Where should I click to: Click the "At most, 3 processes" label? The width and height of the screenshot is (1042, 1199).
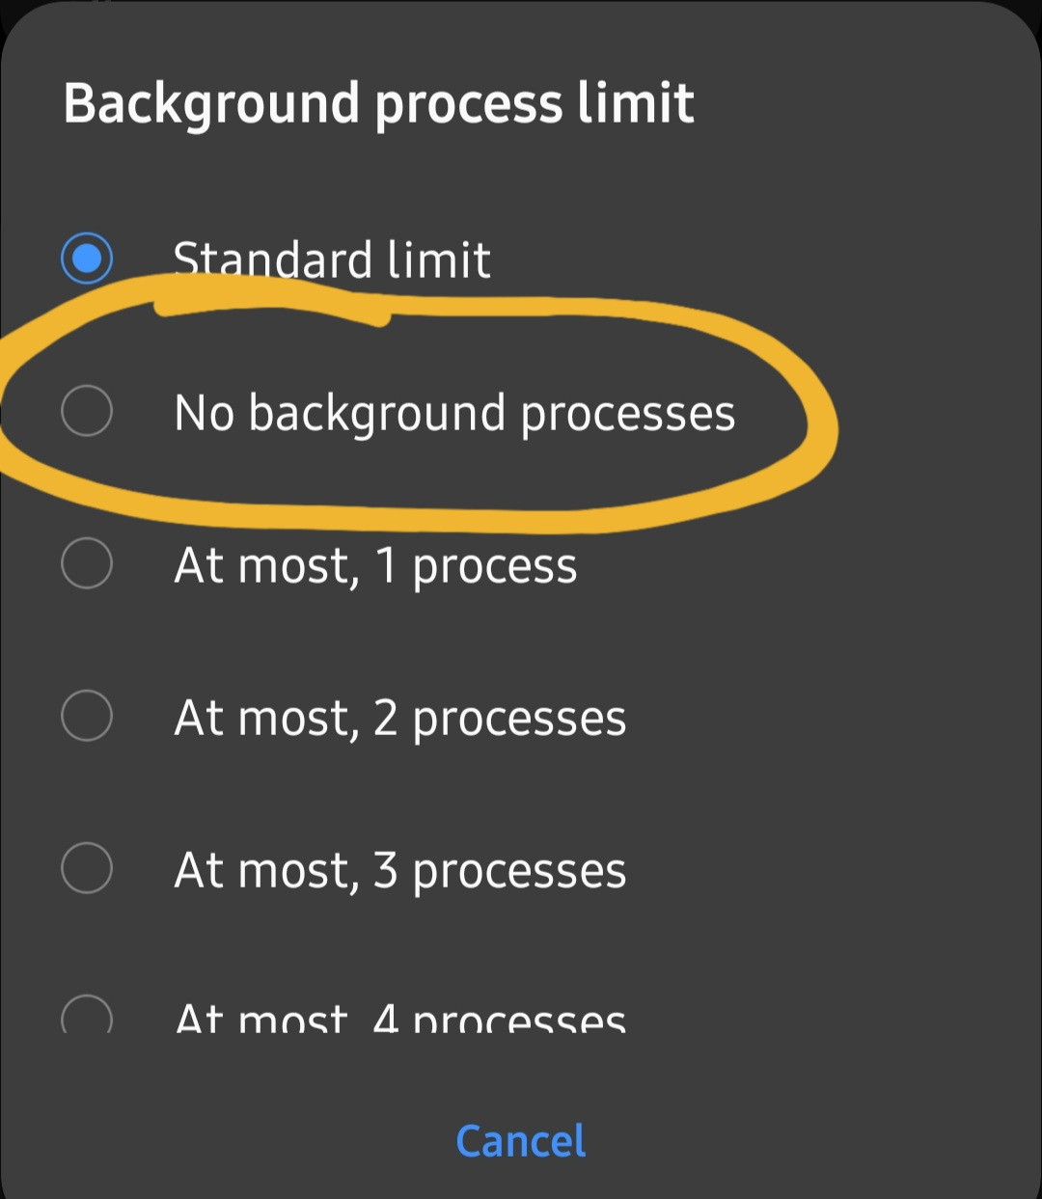tap(400, 871)
